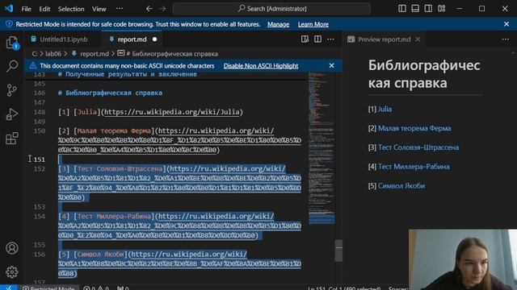517x290 pixels.
Task: Open Тест Соловэя–Штрассена preview link
Action: 418,147
